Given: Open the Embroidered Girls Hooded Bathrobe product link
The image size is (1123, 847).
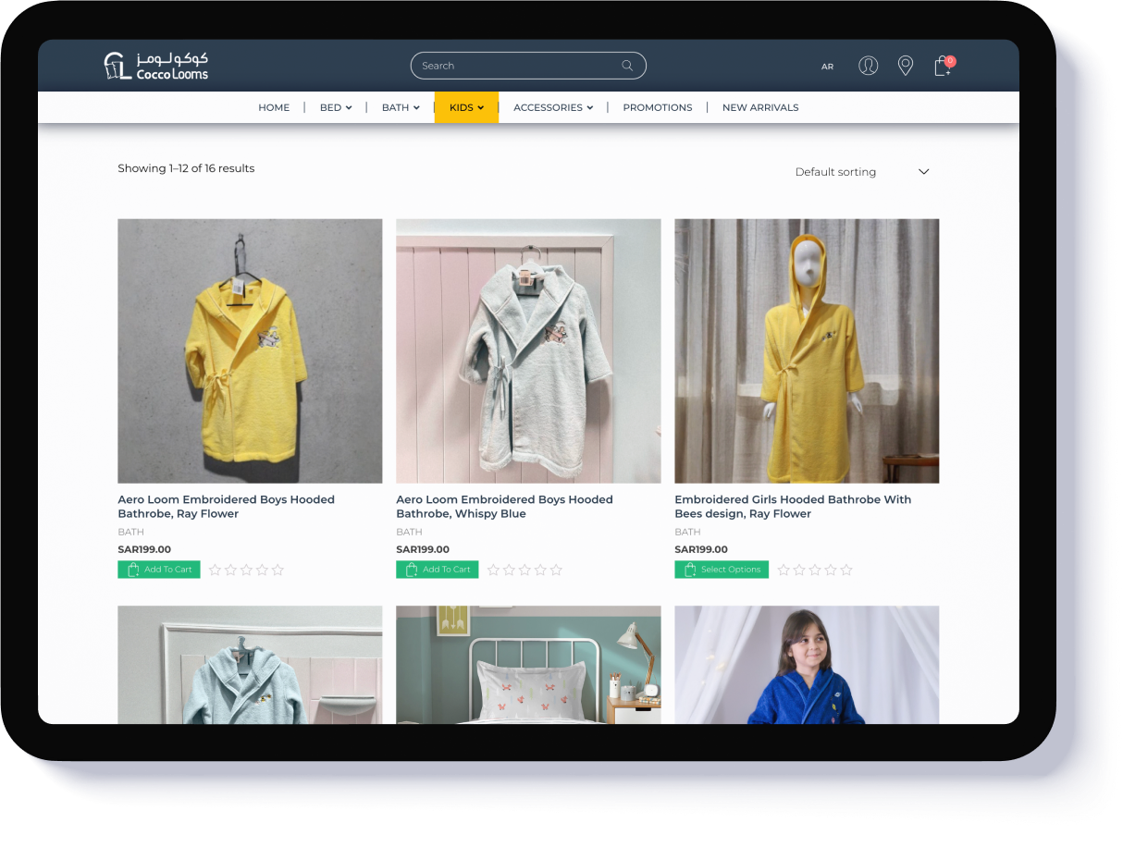Looking at the screenshot, I should point(792,506).
